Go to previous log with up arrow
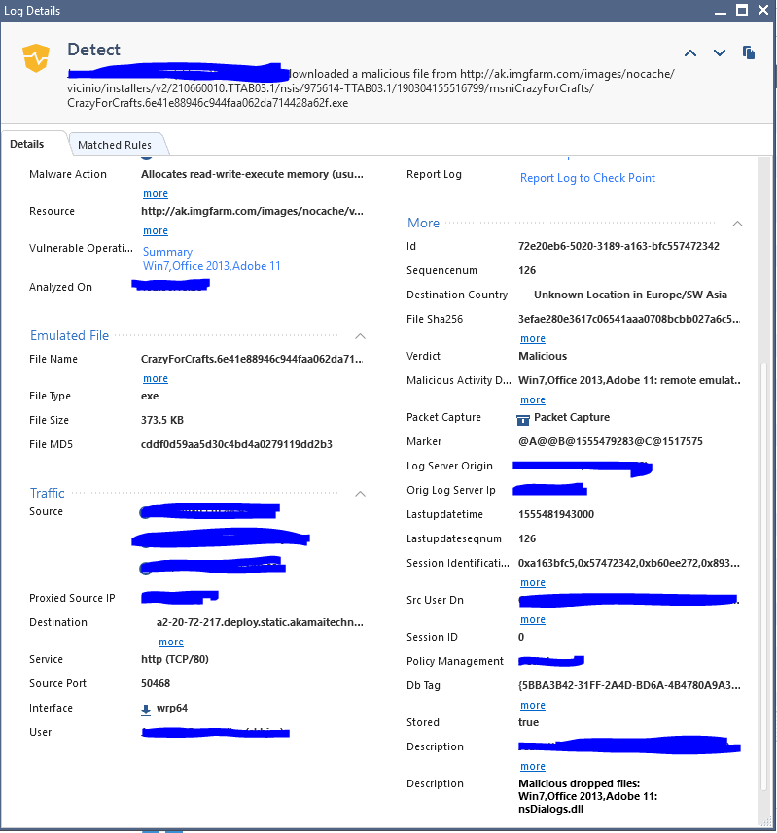 pos(690,52)
